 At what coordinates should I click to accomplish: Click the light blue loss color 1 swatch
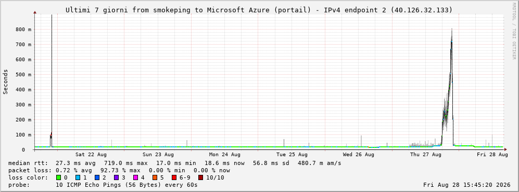[78, 178]
